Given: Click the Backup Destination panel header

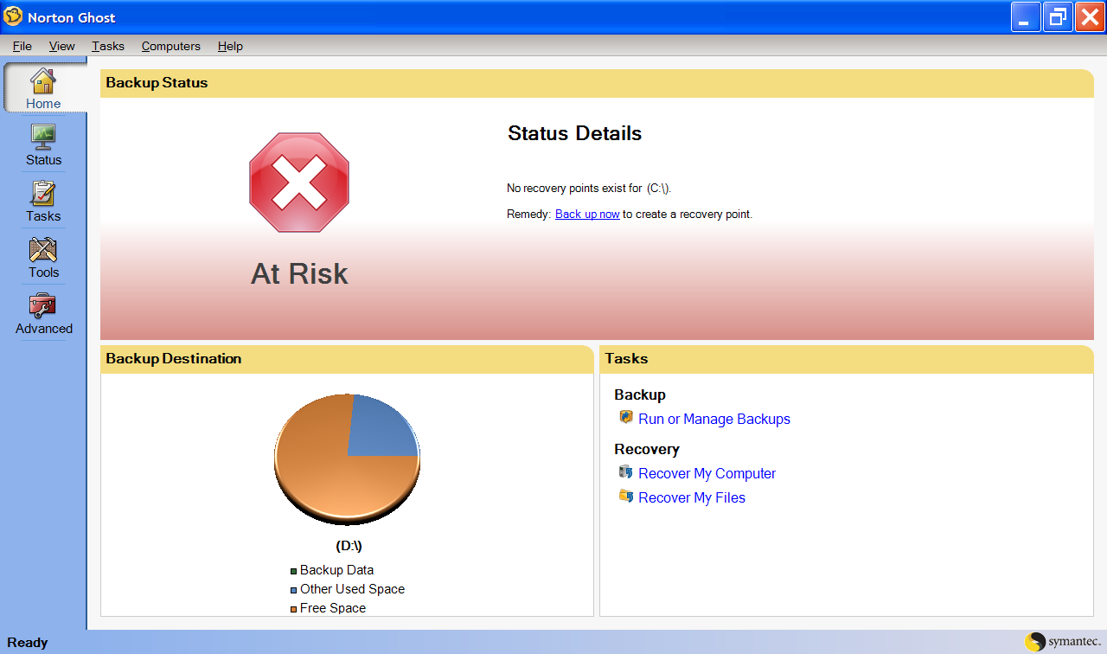Looking at the screenshot, I should click(347, 359).
